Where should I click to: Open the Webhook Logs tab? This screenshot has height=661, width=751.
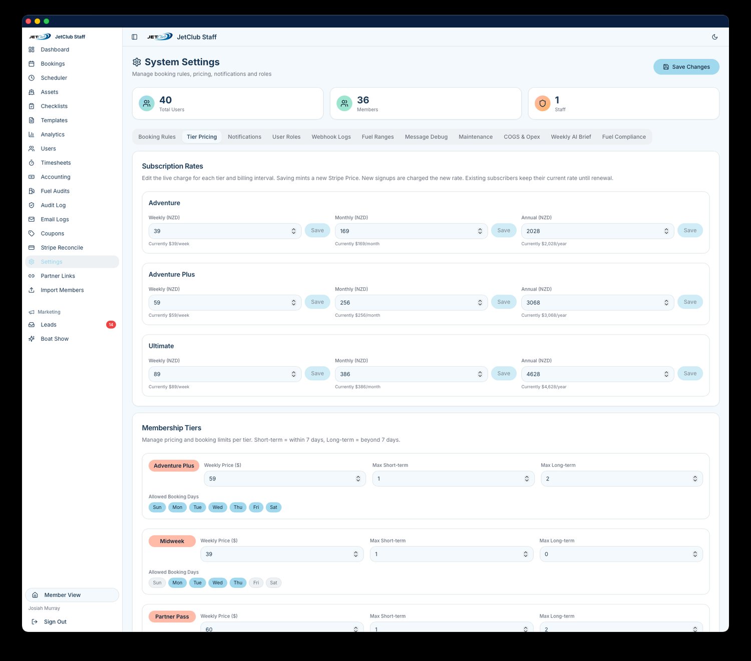331,137
